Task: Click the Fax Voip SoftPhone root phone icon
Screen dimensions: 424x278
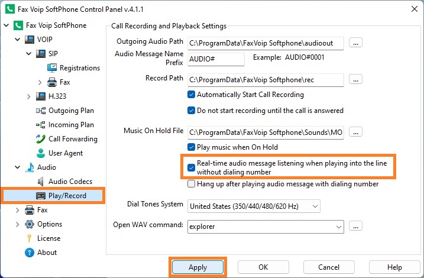Action: [18, 25]
